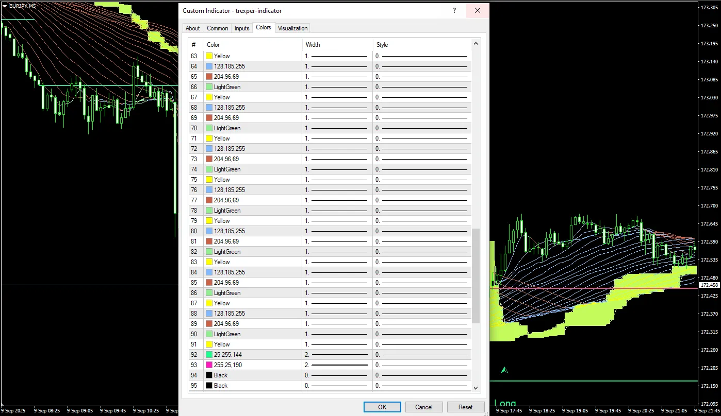Open the chart menu arrow beside EURJPY,M5
The height and width of the screenshot is (416, 721).
tap(5, 6)
